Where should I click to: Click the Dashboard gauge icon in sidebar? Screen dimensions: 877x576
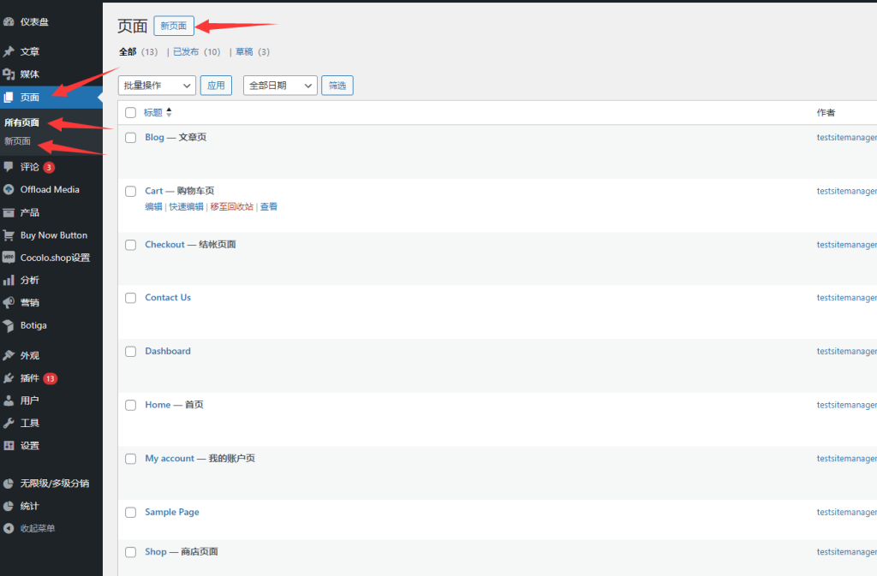tap(9, 21)
